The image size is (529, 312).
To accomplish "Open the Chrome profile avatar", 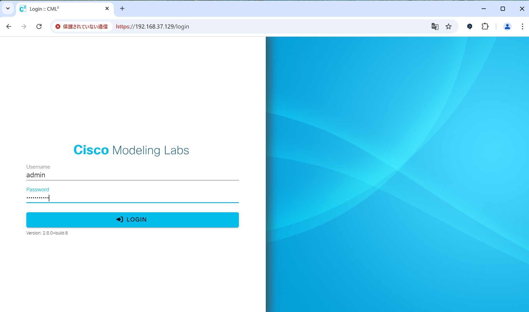I will (x=507, y=27).
